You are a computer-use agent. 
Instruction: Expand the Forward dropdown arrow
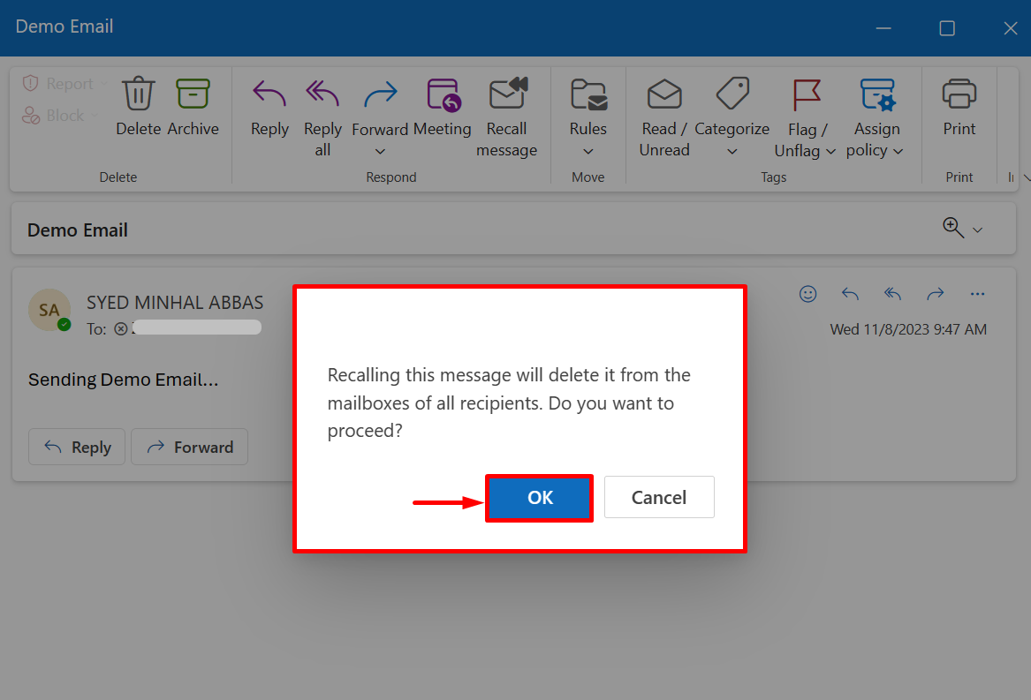(x=380, y=152)
